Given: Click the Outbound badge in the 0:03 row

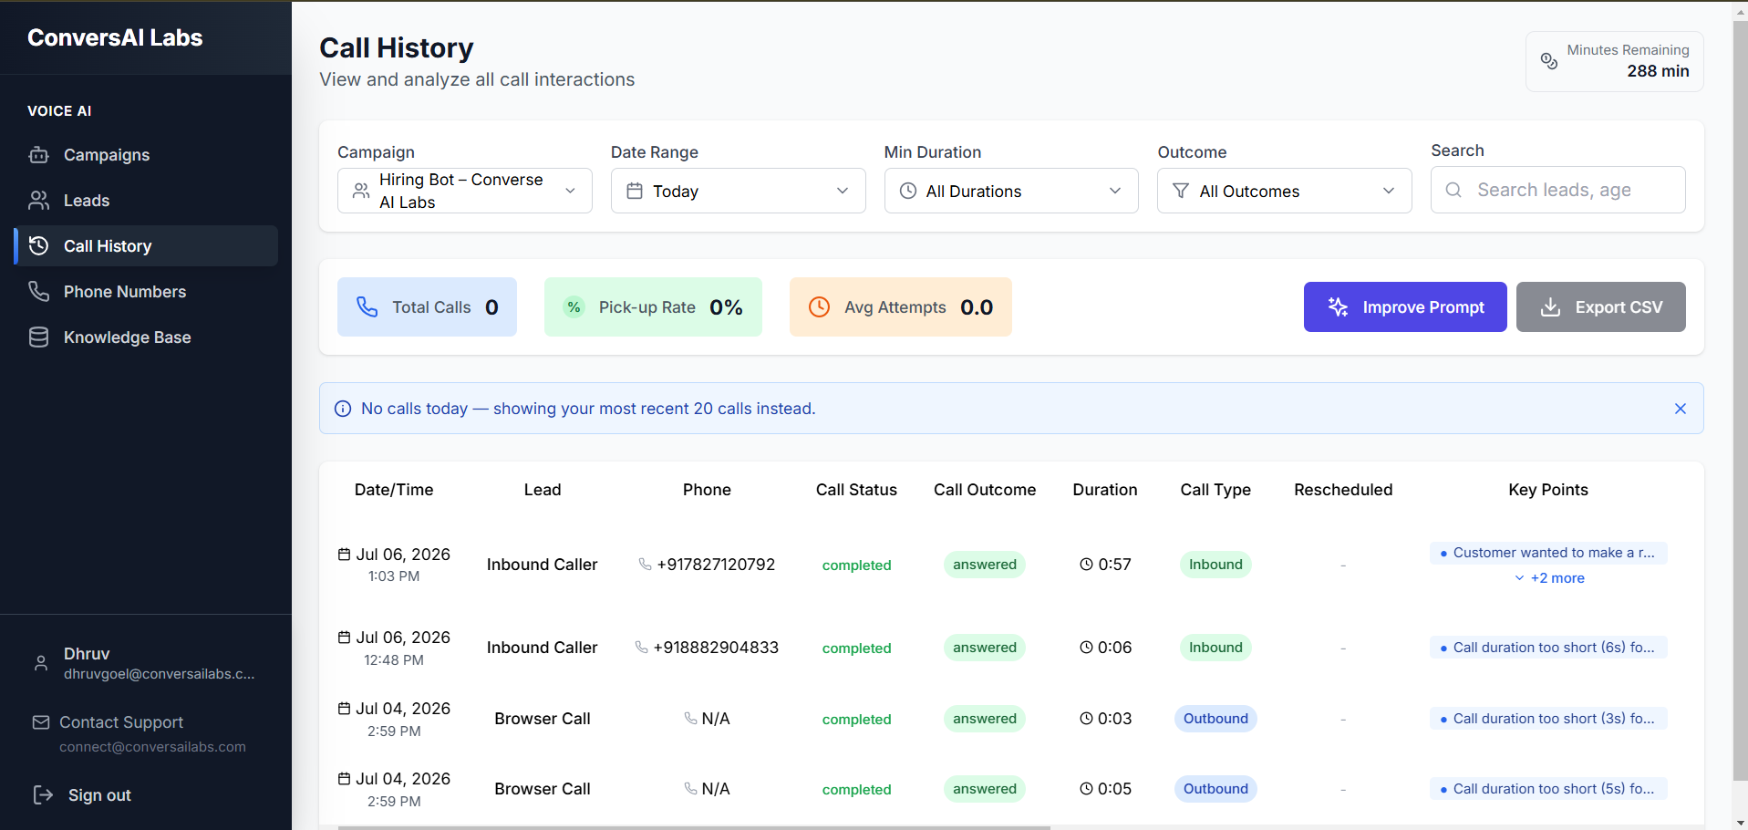Looking at the screenshot, I should [1215, 719].
